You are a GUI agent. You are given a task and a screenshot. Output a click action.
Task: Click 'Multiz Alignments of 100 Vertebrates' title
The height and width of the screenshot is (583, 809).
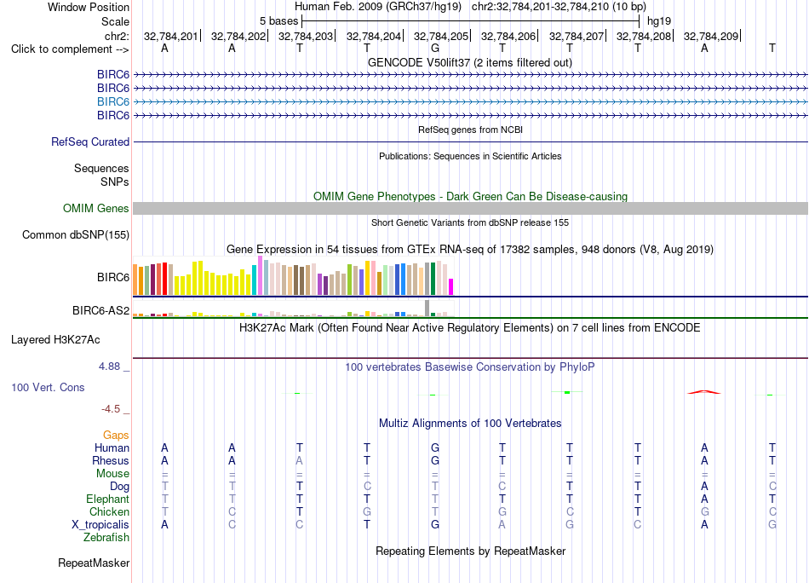pyautogui.click(x=470, y=424)
